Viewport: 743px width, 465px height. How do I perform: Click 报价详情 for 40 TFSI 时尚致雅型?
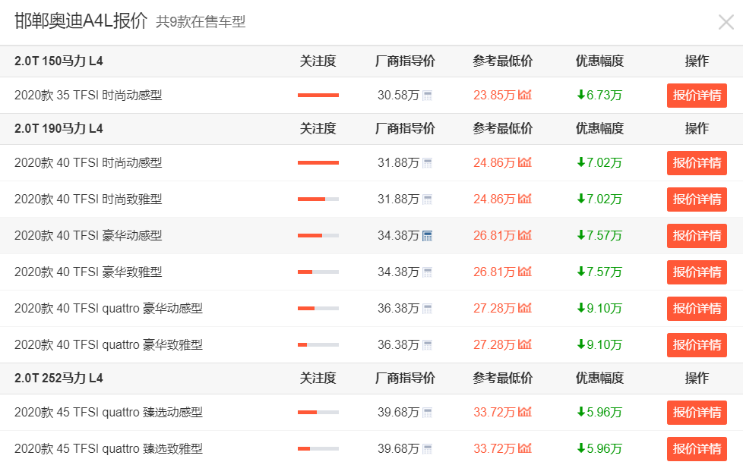(697, 200)
